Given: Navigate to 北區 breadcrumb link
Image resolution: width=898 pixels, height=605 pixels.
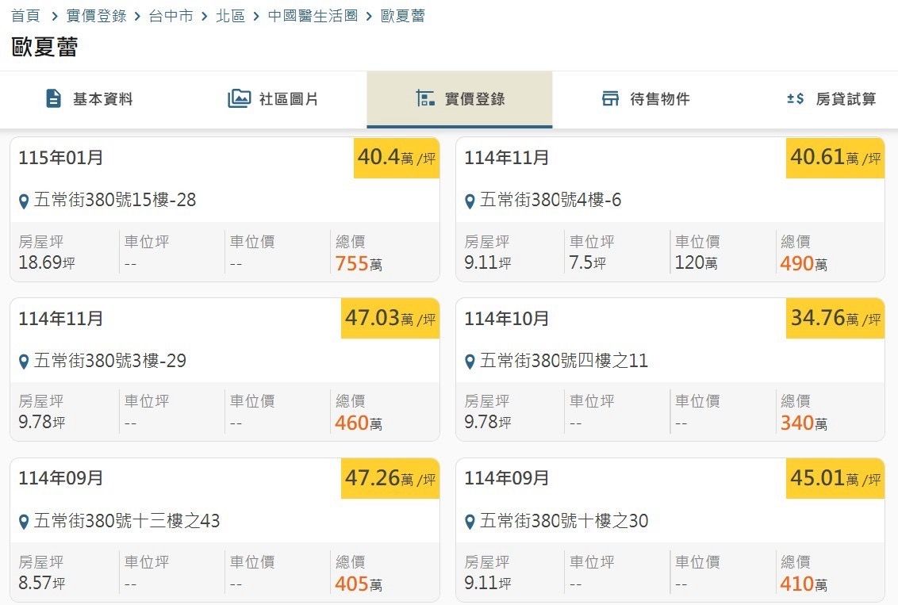Looking at the screenshot, I should coord(230,16).
